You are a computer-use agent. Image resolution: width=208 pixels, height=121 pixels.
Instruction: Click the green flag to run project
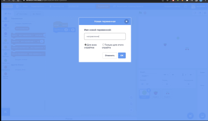click(x=141, y=13)
